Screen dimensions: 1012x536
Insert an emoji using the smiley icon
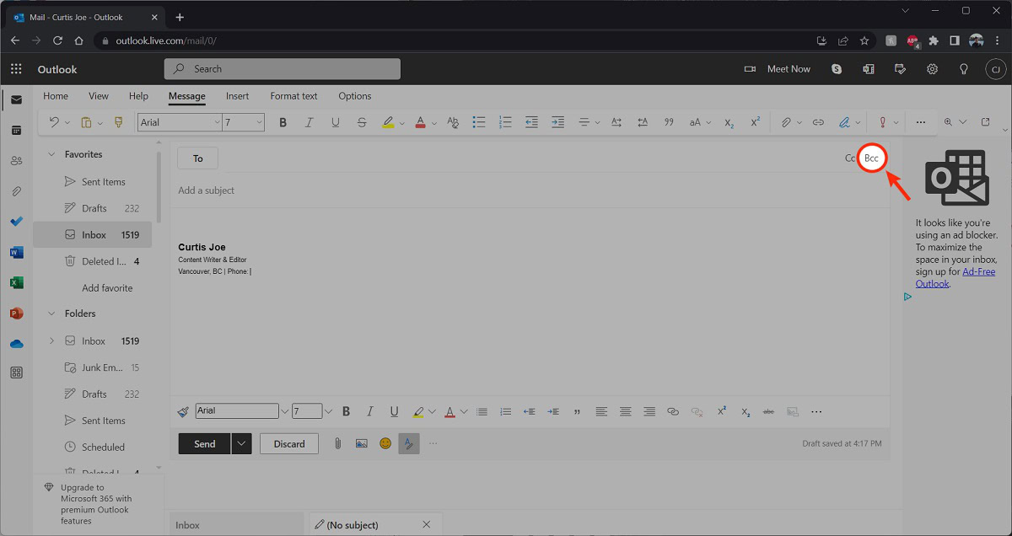click(x=385, y=443)
